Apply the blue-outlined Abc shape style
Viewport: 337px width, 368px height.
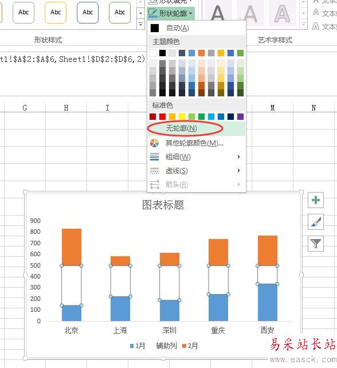coord(88,13)
